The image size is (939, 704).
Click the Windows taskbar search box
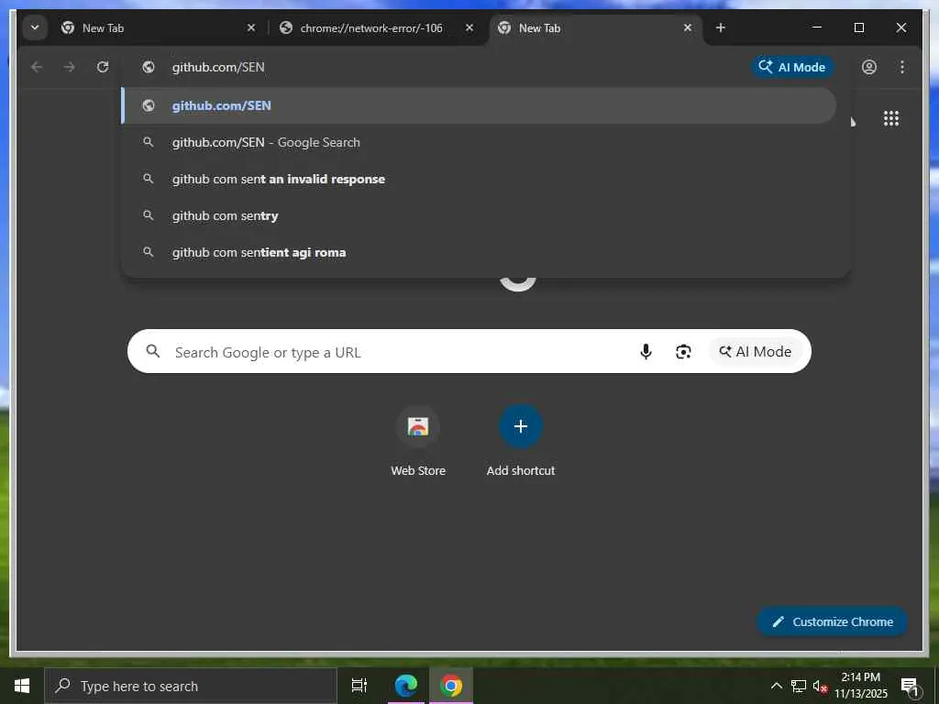coord(191,686)
